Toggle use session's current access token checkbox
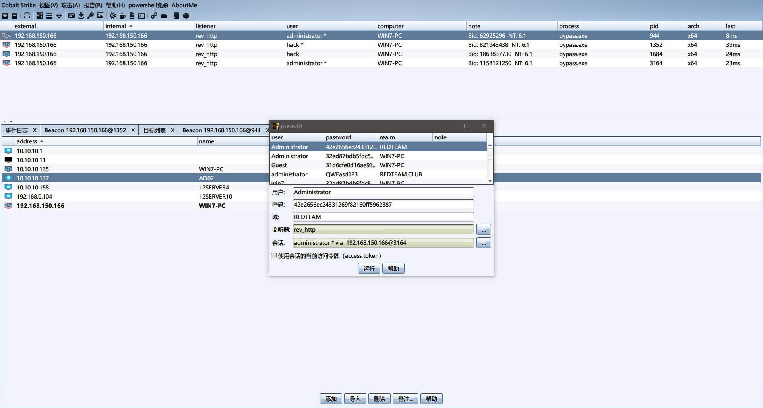 pyautogui.click(x=274, y=255)
